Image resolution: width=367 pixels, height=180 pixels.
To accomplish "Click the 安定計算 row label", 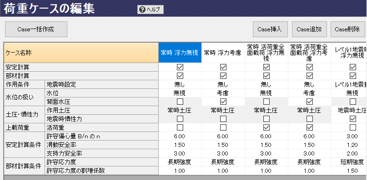I will coord(81,67).
